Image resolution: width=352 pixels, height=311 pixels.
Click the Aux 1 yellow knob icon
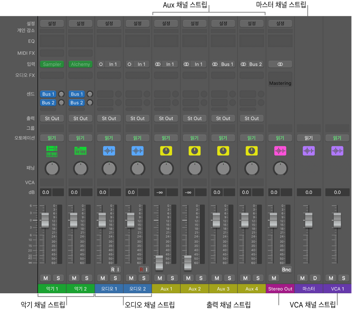166,151
